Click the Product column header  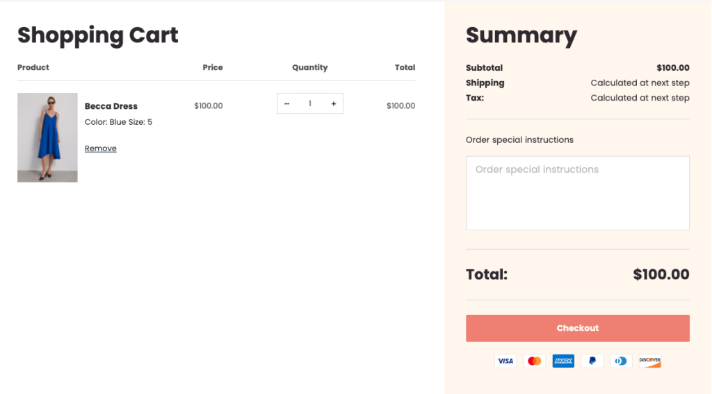(x=33, y=67)
